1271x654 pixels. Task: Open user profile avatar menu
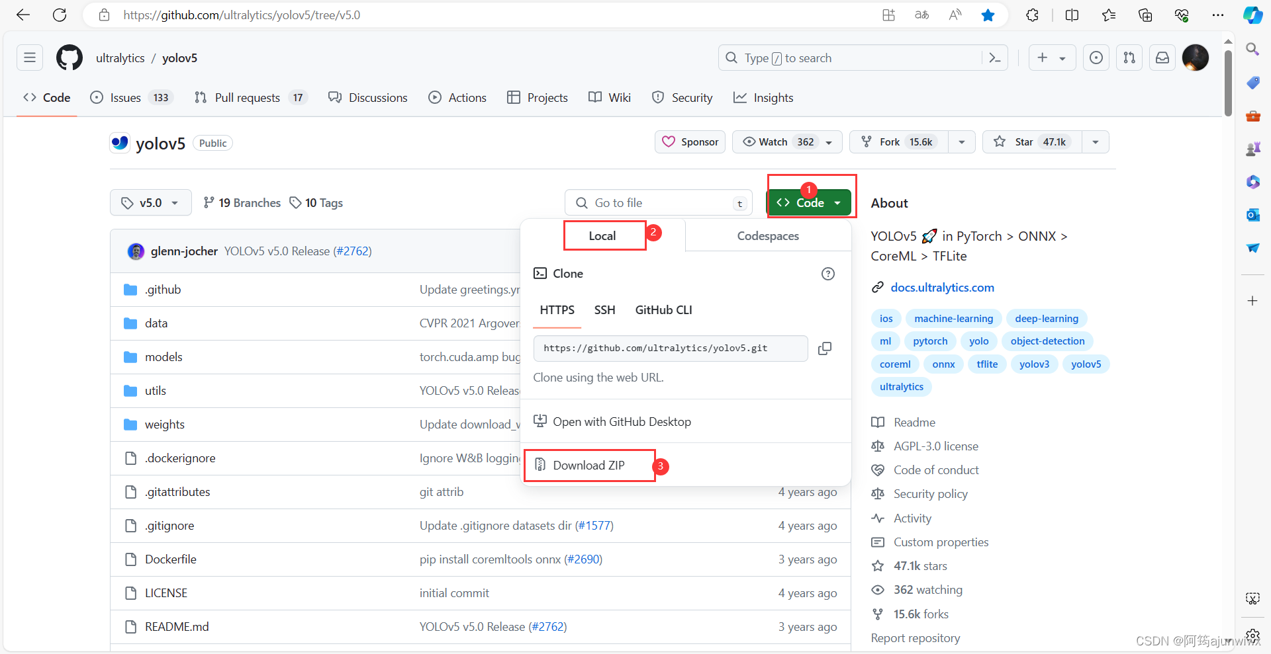1196,58
